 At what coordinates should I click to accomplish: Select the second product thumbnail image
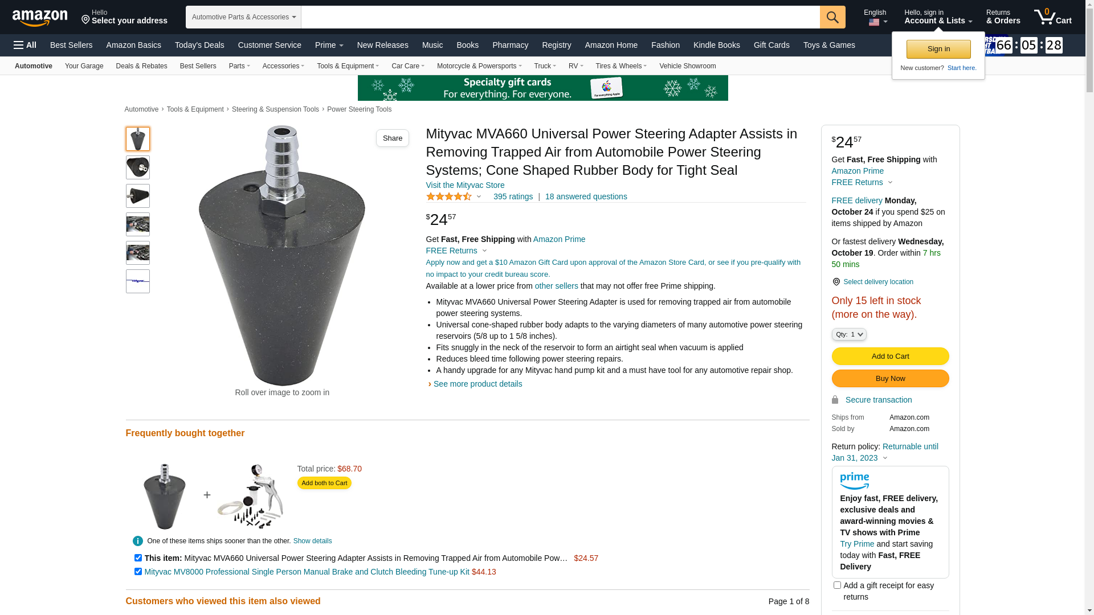(x=138, y=167)
